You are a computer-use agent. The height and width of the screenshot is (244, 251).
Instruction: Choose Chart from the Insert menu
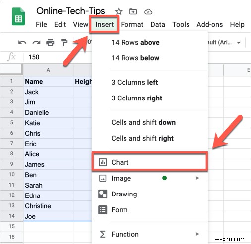point(150,162)
